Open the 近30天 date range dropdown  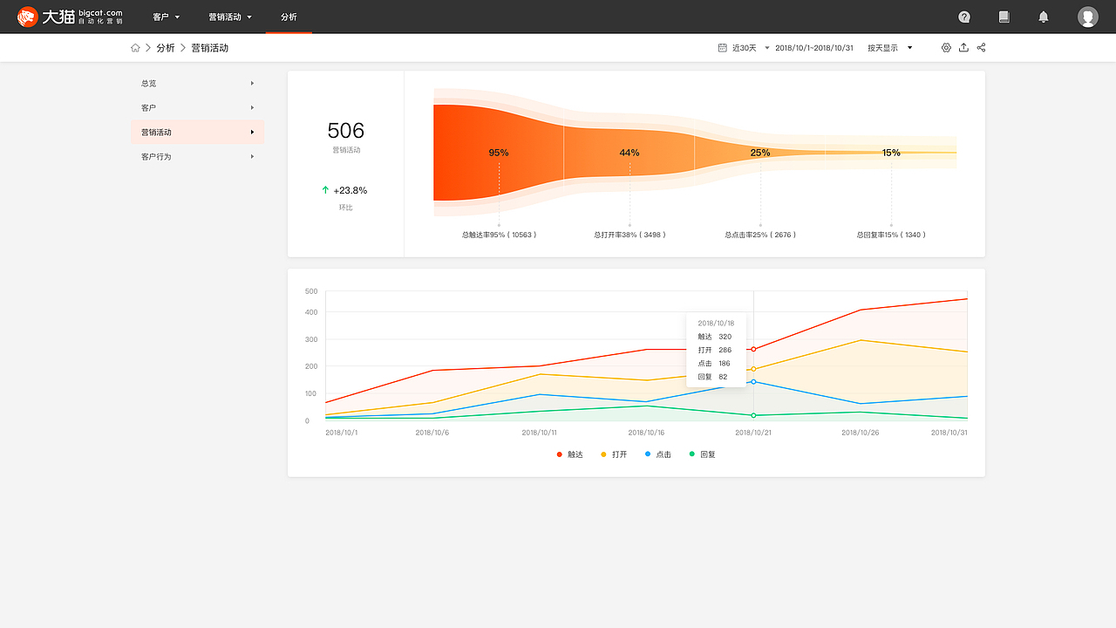[751, 48]
